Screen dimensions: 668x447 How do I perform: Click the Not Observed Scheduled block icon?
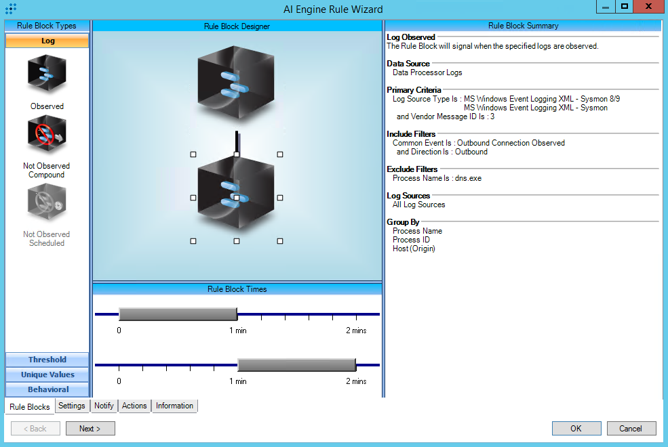pyautogui.click(x=47, y=204)
